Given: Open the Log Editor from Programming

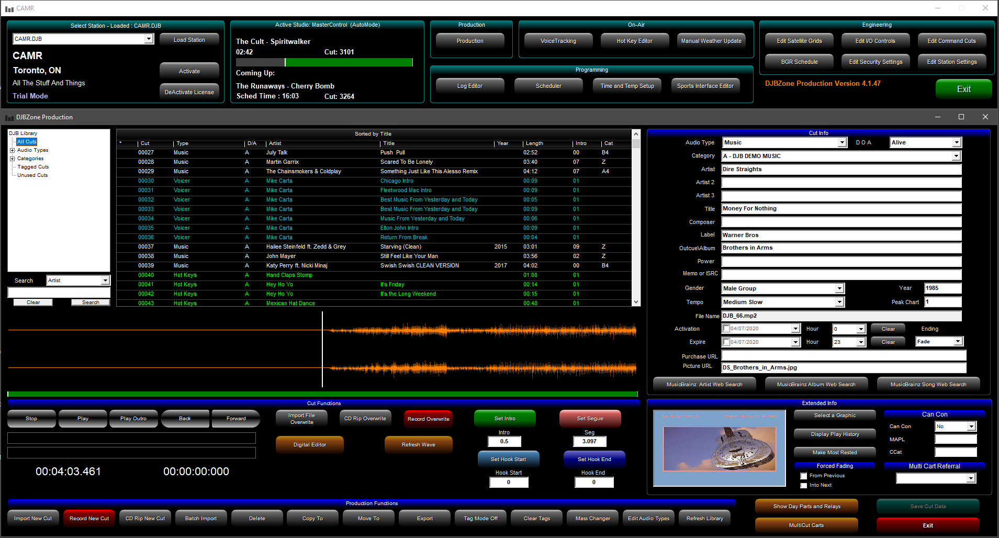Looking at the screenshot, I should click(469, 86).
